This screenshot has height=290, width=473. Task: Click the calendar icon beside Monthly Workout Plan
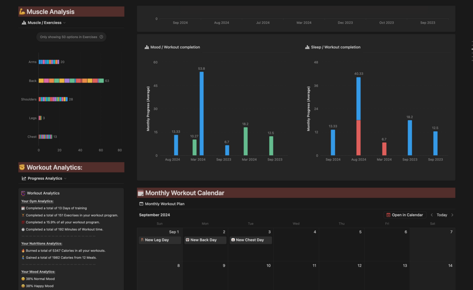point(141,204)
